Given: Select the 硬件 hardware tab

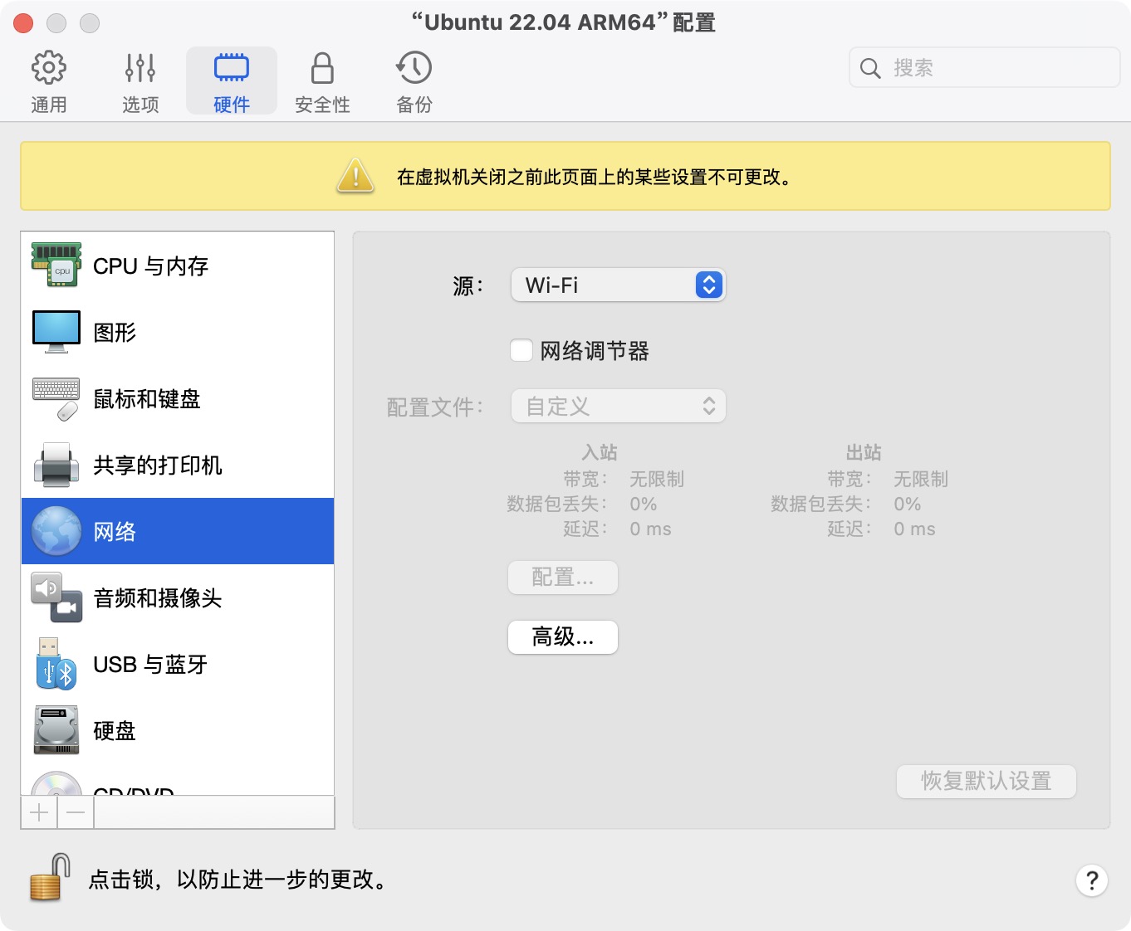Looking at the screenshot, I should click(232, 81).
